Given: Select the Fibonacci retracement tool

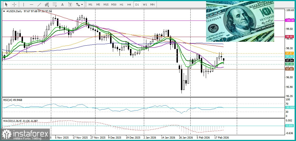Looking at the screenshot, I should click(55, 4).
